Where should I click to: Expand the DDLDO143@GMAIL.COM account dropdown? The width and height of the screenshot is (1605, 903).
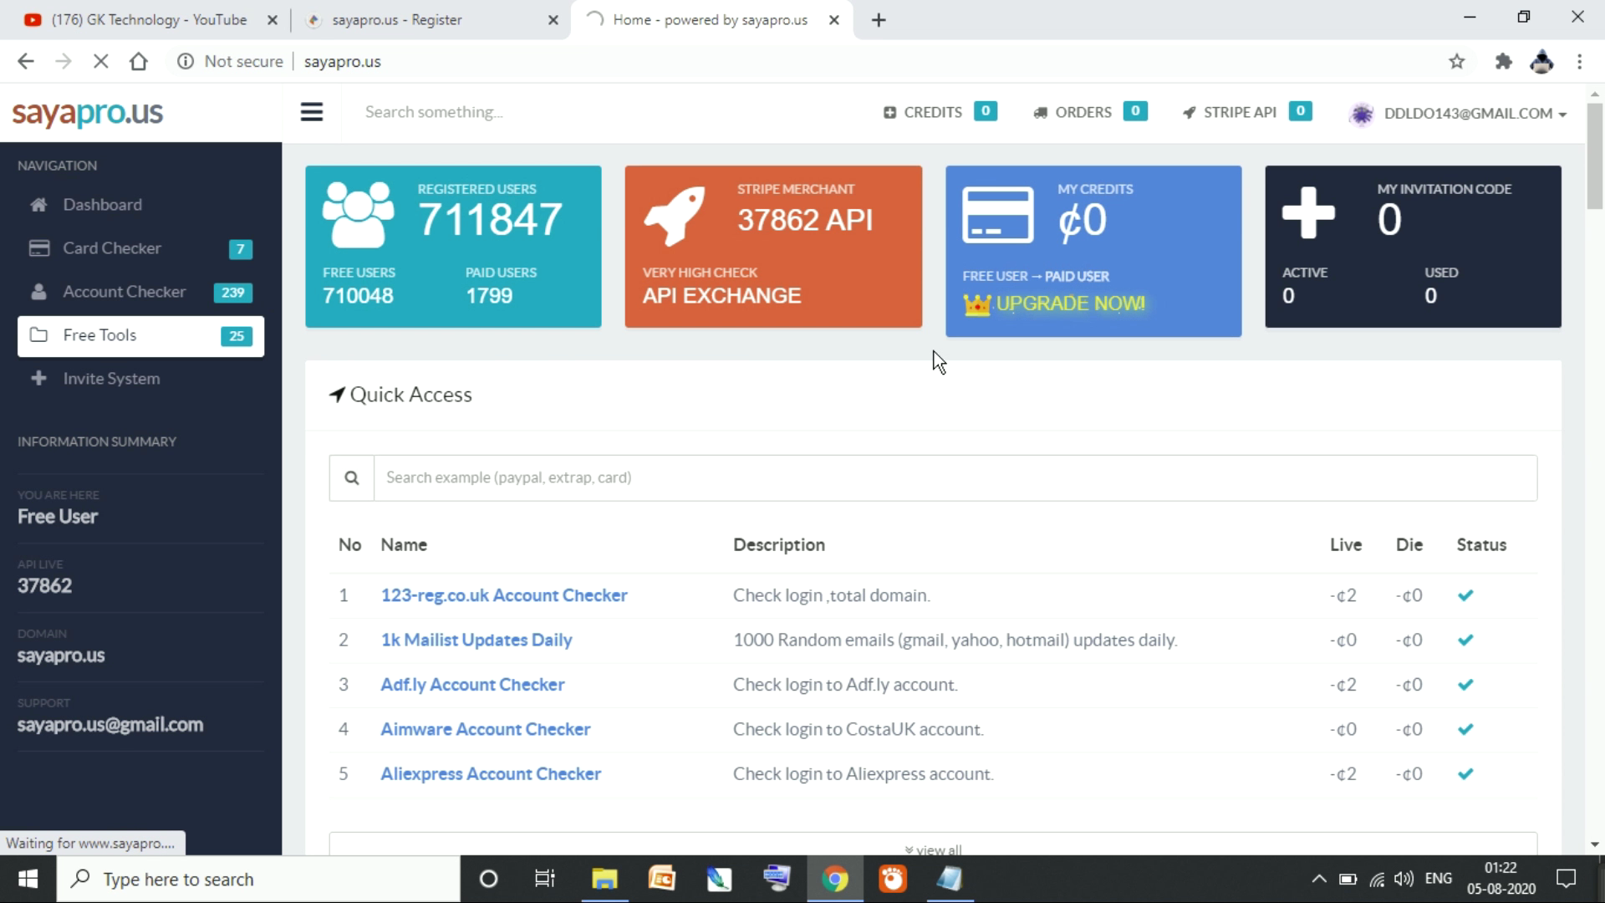tap(1475, 114)
